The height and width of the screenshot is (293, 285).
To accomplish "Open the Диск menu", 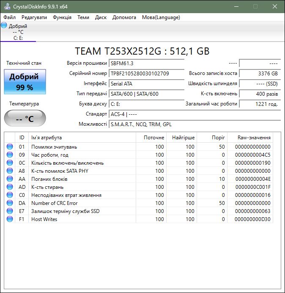I will (101, 17).
